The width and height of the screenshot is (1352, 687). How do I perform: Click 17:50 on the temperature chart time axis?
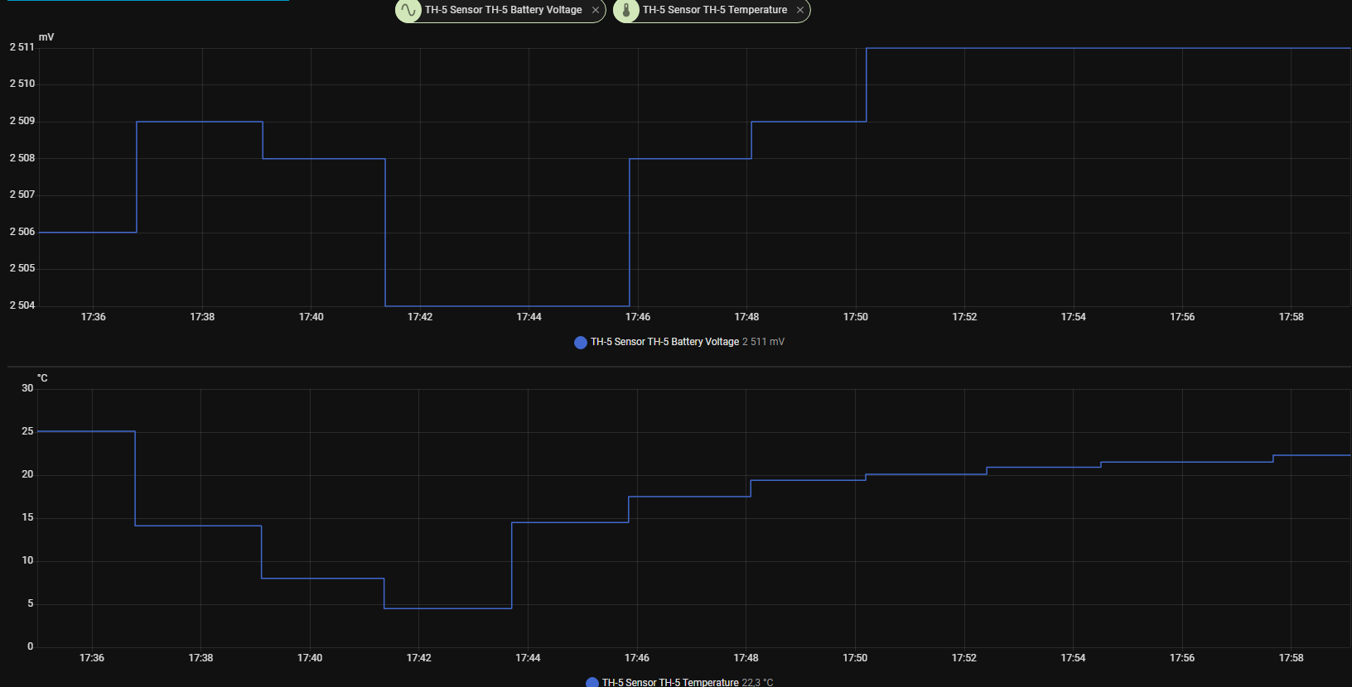(855, 658)
